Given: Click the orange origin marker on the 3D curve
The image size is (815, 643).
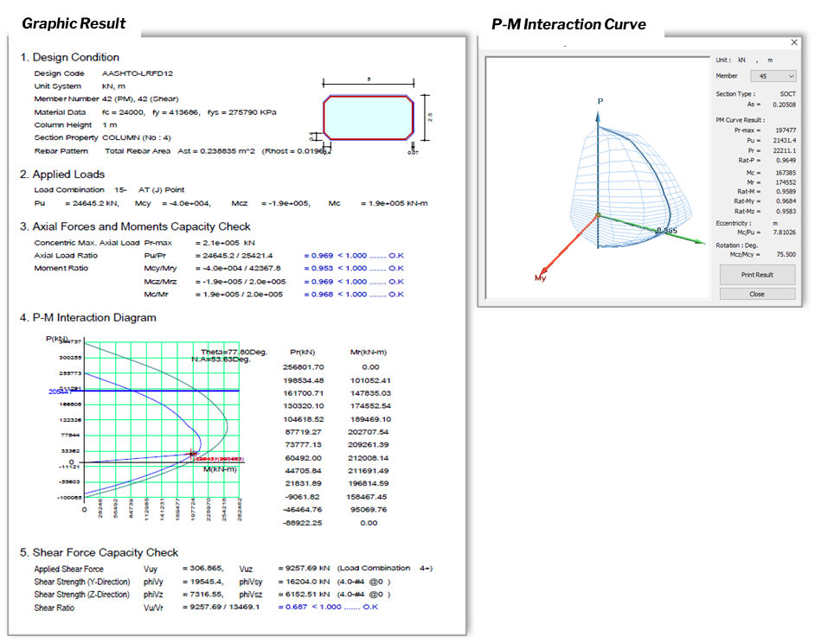Looking at the screenshot, I should pyautogui.click(x=597, y=215).
